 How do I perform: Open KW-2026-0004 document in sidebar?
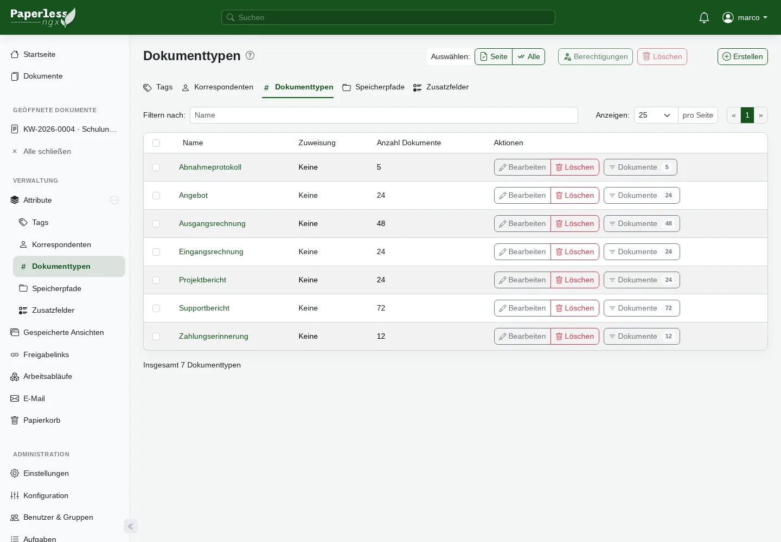[x=65, y=130]
